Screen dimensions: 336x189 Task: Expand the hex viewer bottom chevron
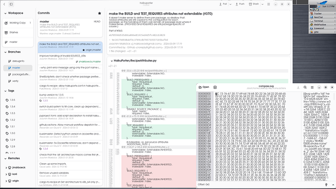(x=333, y=185)
